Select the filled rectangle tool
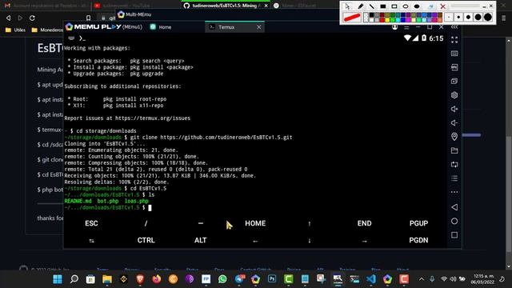 click(383, 6)
